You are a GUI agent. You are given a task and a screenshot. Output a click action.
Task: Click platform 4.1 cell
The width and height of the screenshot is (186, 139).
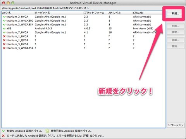[x=86, y=32]
